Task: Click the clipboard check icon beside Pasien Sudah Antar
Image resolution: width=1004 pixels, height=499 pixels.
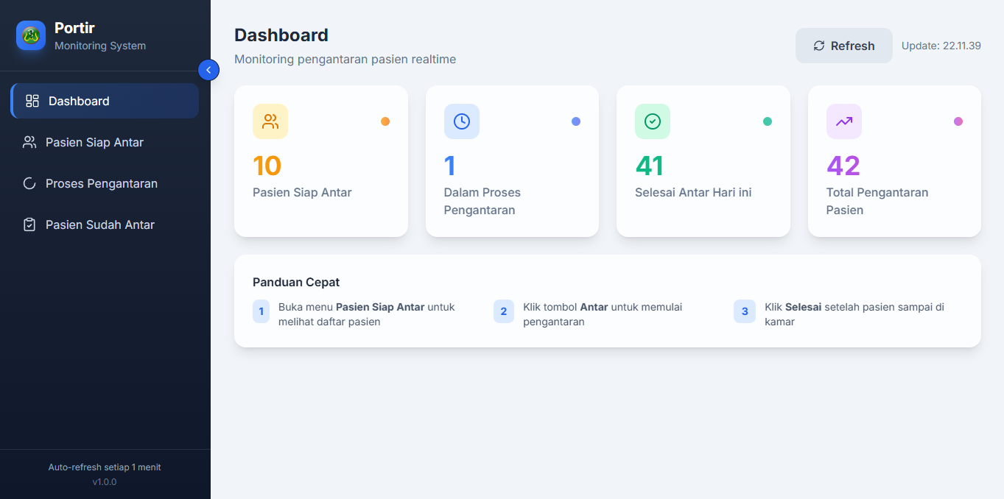Action: [29, 224]
